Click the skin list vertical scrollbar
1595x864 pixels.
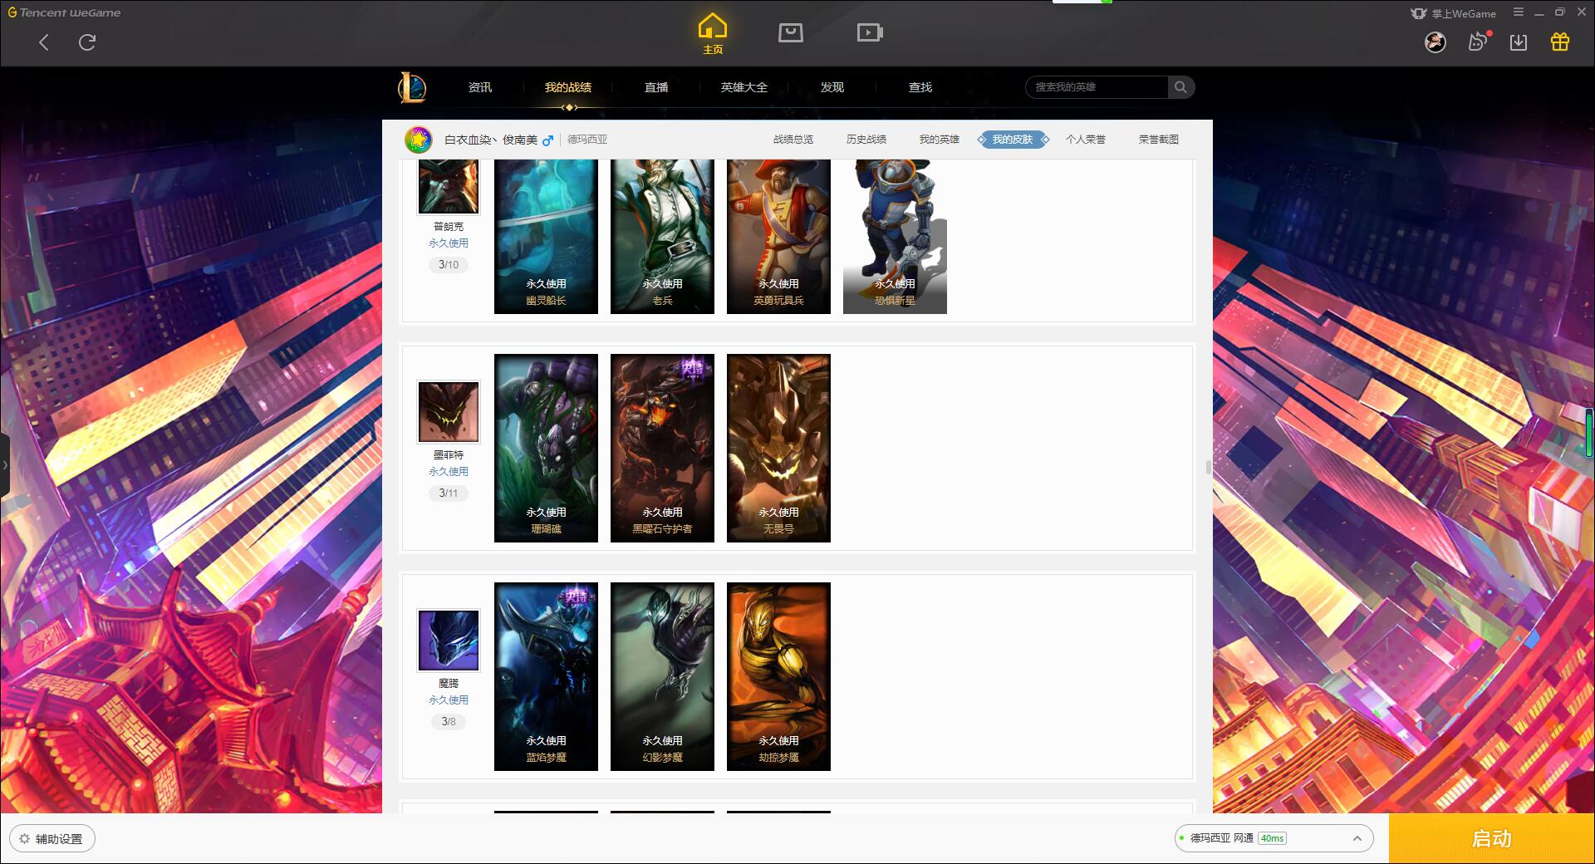pyautogui.click(x=1209, y=467)
